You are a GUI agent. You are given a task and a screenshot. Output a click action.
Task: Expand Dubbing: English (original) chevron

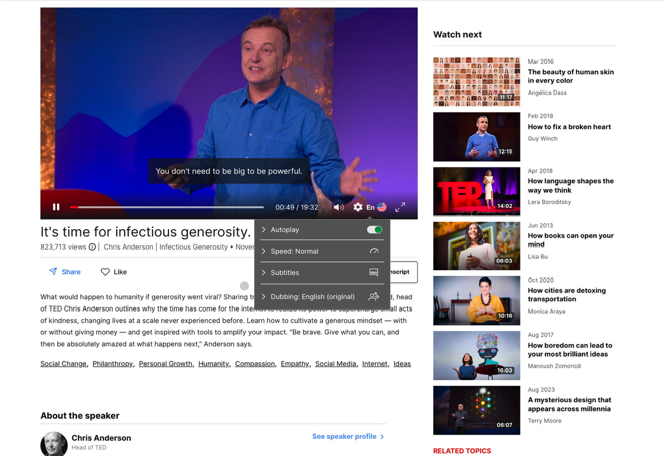[x=264, y=297]
